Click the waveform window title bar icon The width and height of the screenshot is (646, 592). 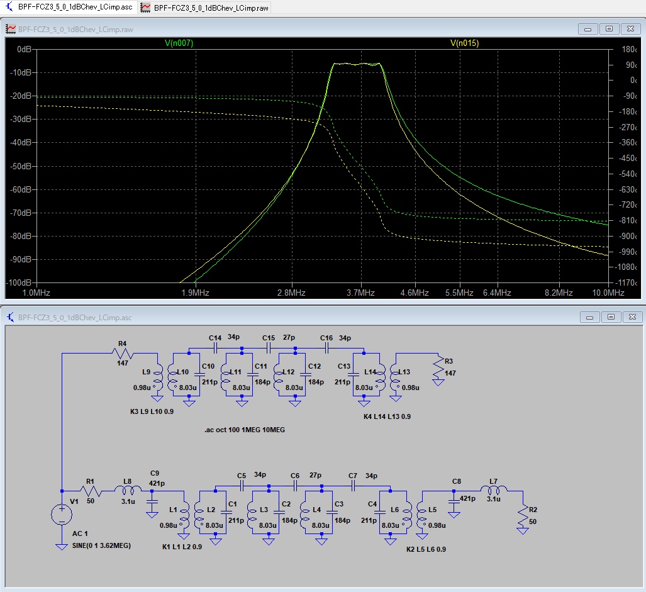(11, 29)
